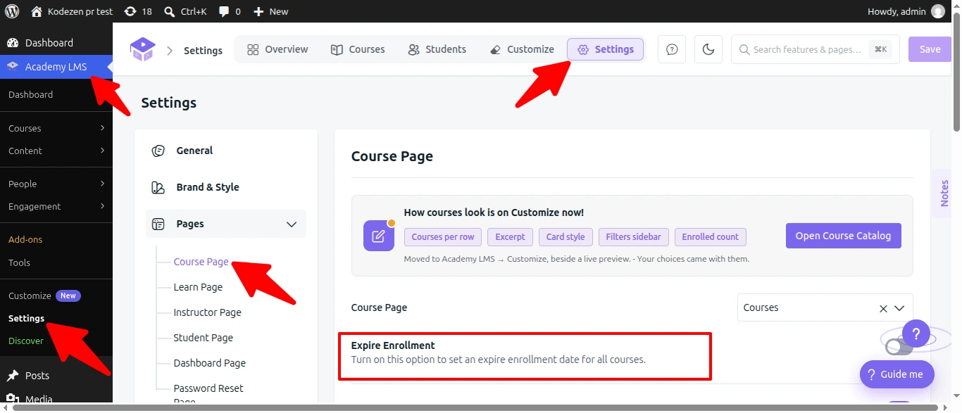Screen dimensions: 962x413
Task: Collapse the Pages settings section chevron
Action: click(292, 224)
